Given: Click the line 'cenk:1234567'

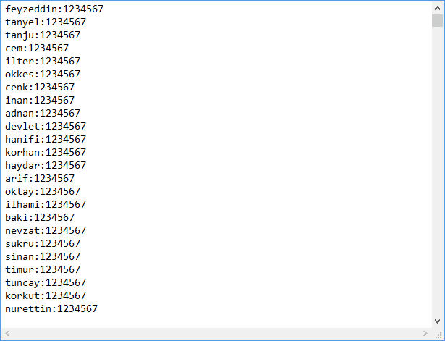Looking at the screenshot, I should click(x=40, y=88).
